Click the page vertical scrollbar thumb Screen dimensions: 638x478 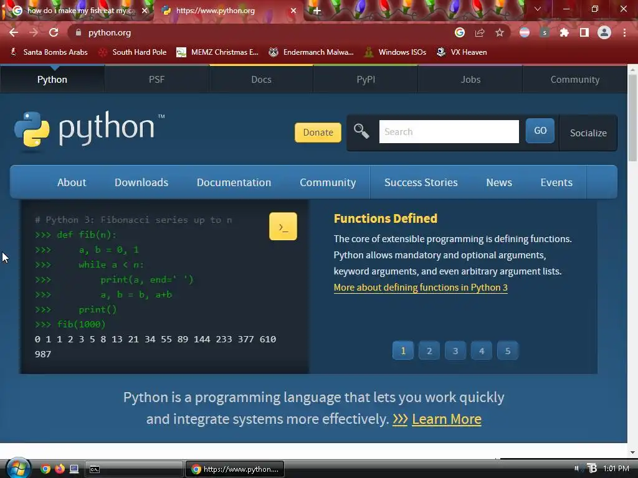click(632, 118)
